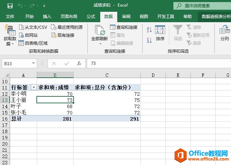
Task: Open 高级 filter options
Action: pyautogui.click(x=194, y=43)
